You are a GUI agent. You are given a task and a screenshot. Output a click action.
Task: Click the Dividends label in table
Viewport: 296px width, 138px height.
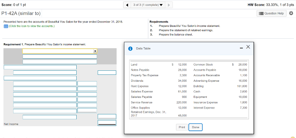pos(137,81)
